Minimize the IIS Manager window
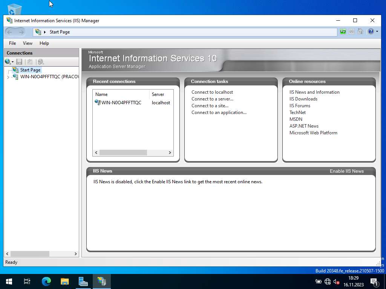The image size is (386, 289). click(x=338, y=21)
